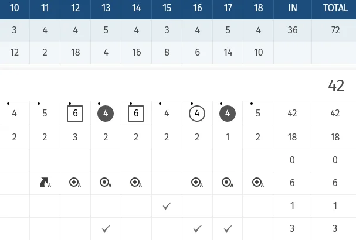Toggle the bottom-row checkmark on hole 16

197,229
